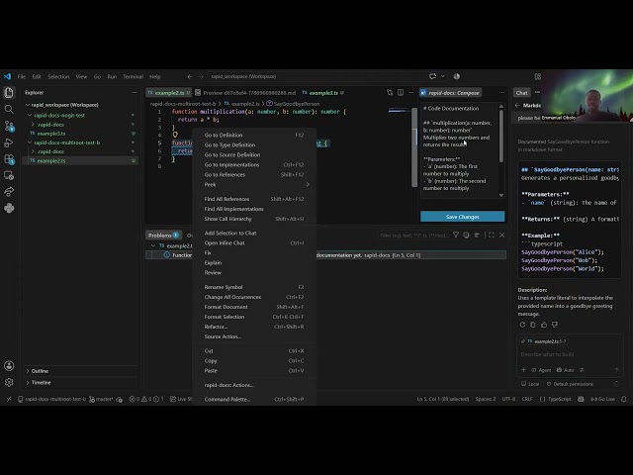Click the Split Editor Right icon
This screenshot has height=475, width=633.
pos(401,92)
